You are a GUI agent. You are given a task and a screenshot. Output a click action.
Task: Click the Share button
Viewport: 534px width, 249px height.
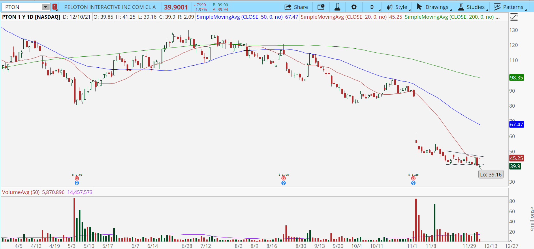[x=296, y=7]
